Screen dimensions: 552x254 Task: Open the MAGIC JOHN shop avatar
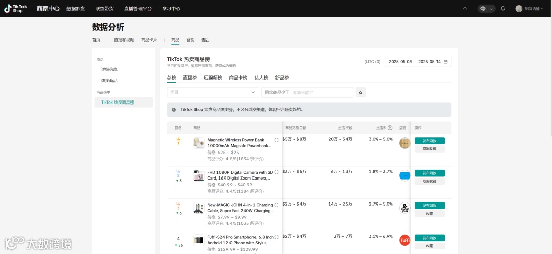[405, 208]
